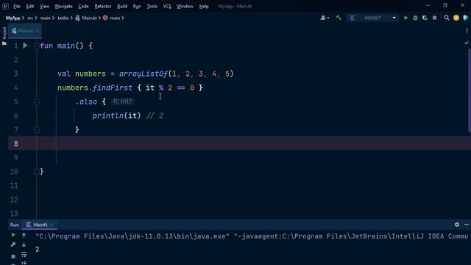This screenshot has width=471, height=265.
Task: Collapse the main function fold marker
Action: (x=36, y=46)
